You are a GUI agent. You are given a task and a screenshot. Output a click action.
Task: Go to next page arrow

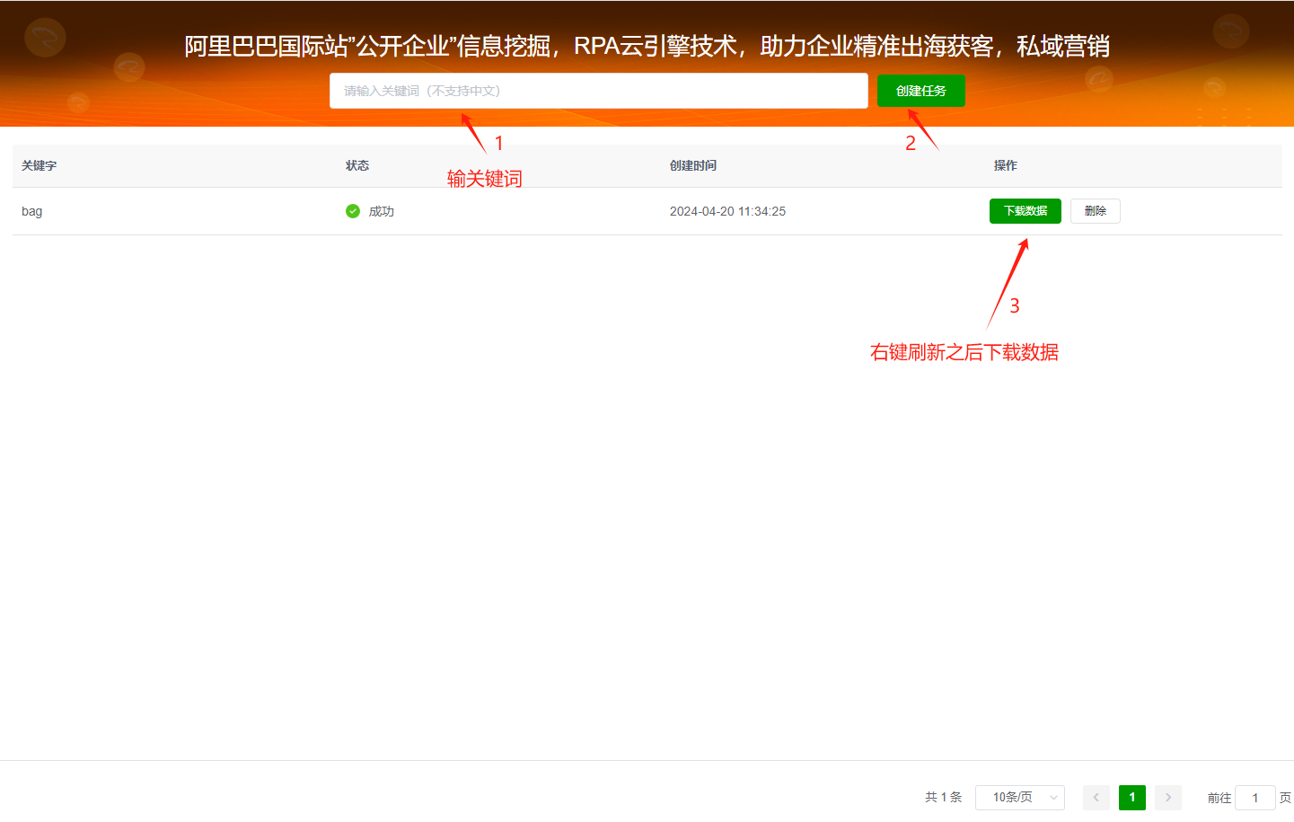(1167, 797)
